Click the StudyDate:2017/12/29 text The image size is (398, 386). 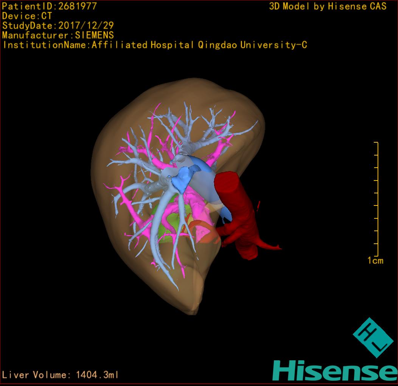(x=58, y=26)
